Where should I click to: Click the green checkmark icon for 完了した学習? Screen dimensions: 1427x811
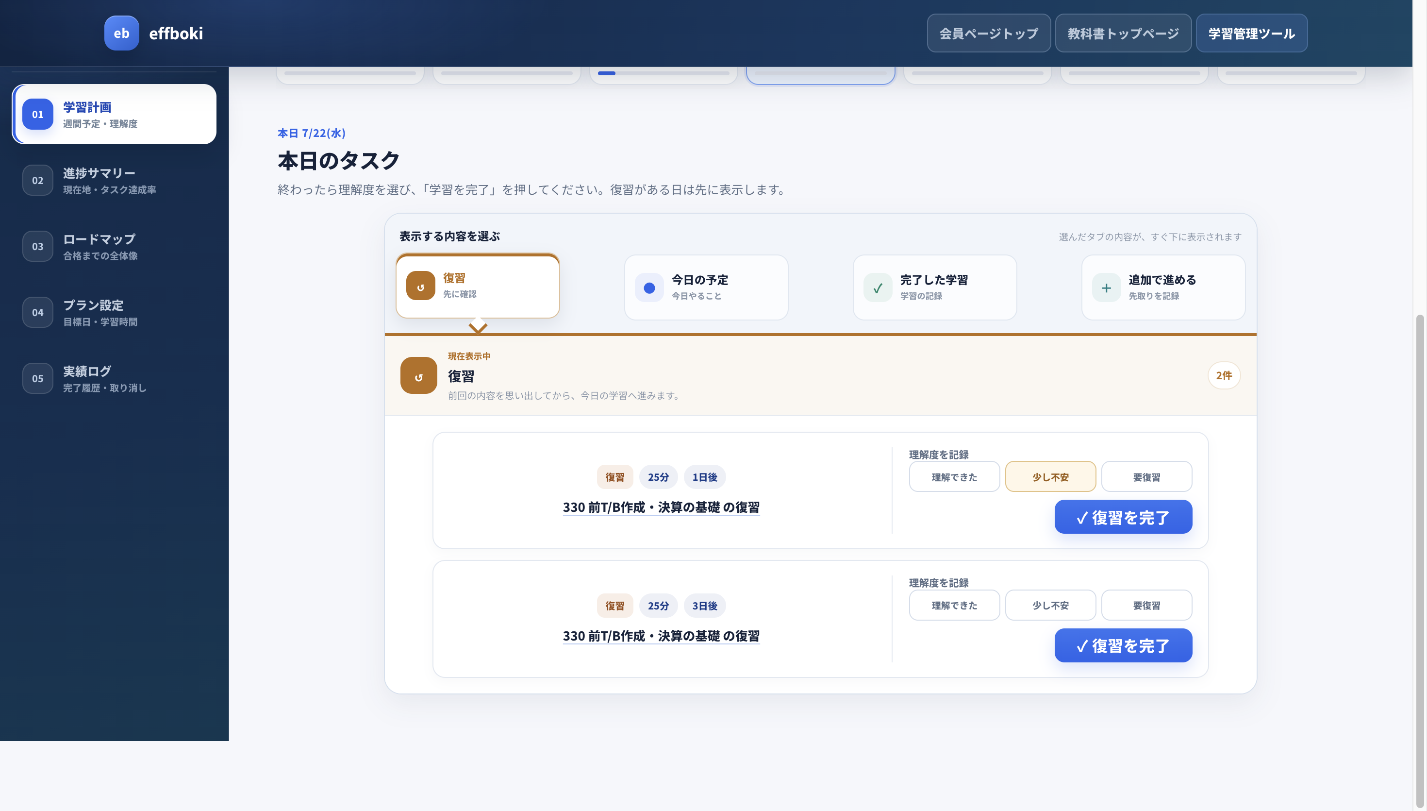click(878, 288)
